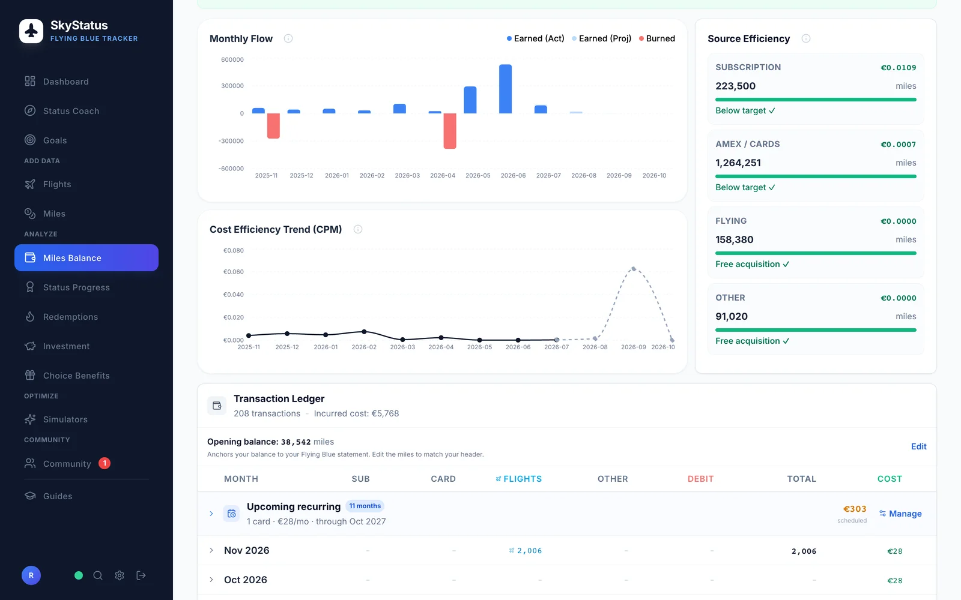Click the SkyStatus airplane logo icon

pyautogui.click(x=31, y=31)
